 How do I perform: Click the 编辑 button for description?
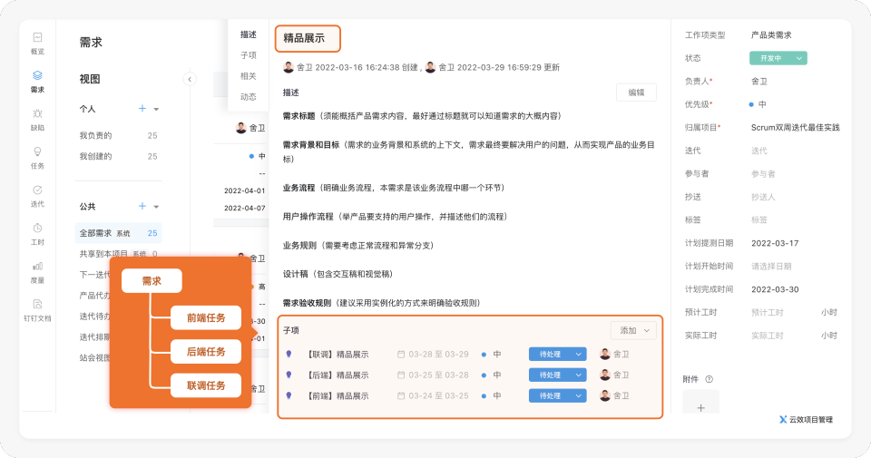(636, 93)
